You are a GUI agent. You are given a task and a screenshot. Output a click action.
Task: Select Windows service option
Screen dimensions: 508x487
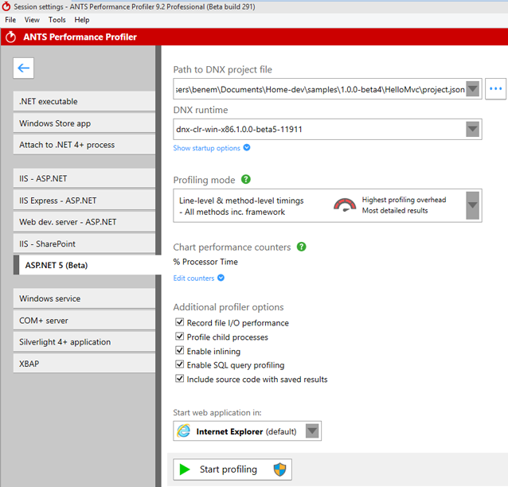point(84,298)
